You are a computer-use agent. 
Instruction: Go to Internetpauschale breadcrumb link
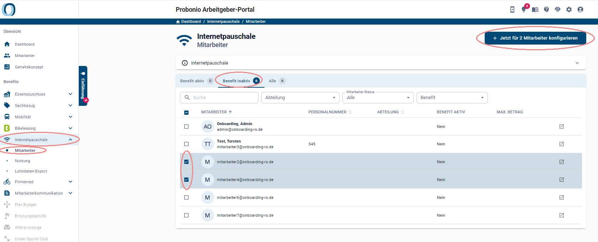pos(223,22)
